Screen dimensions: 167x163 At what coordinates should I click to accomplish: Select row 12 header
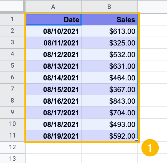[12, 147]
